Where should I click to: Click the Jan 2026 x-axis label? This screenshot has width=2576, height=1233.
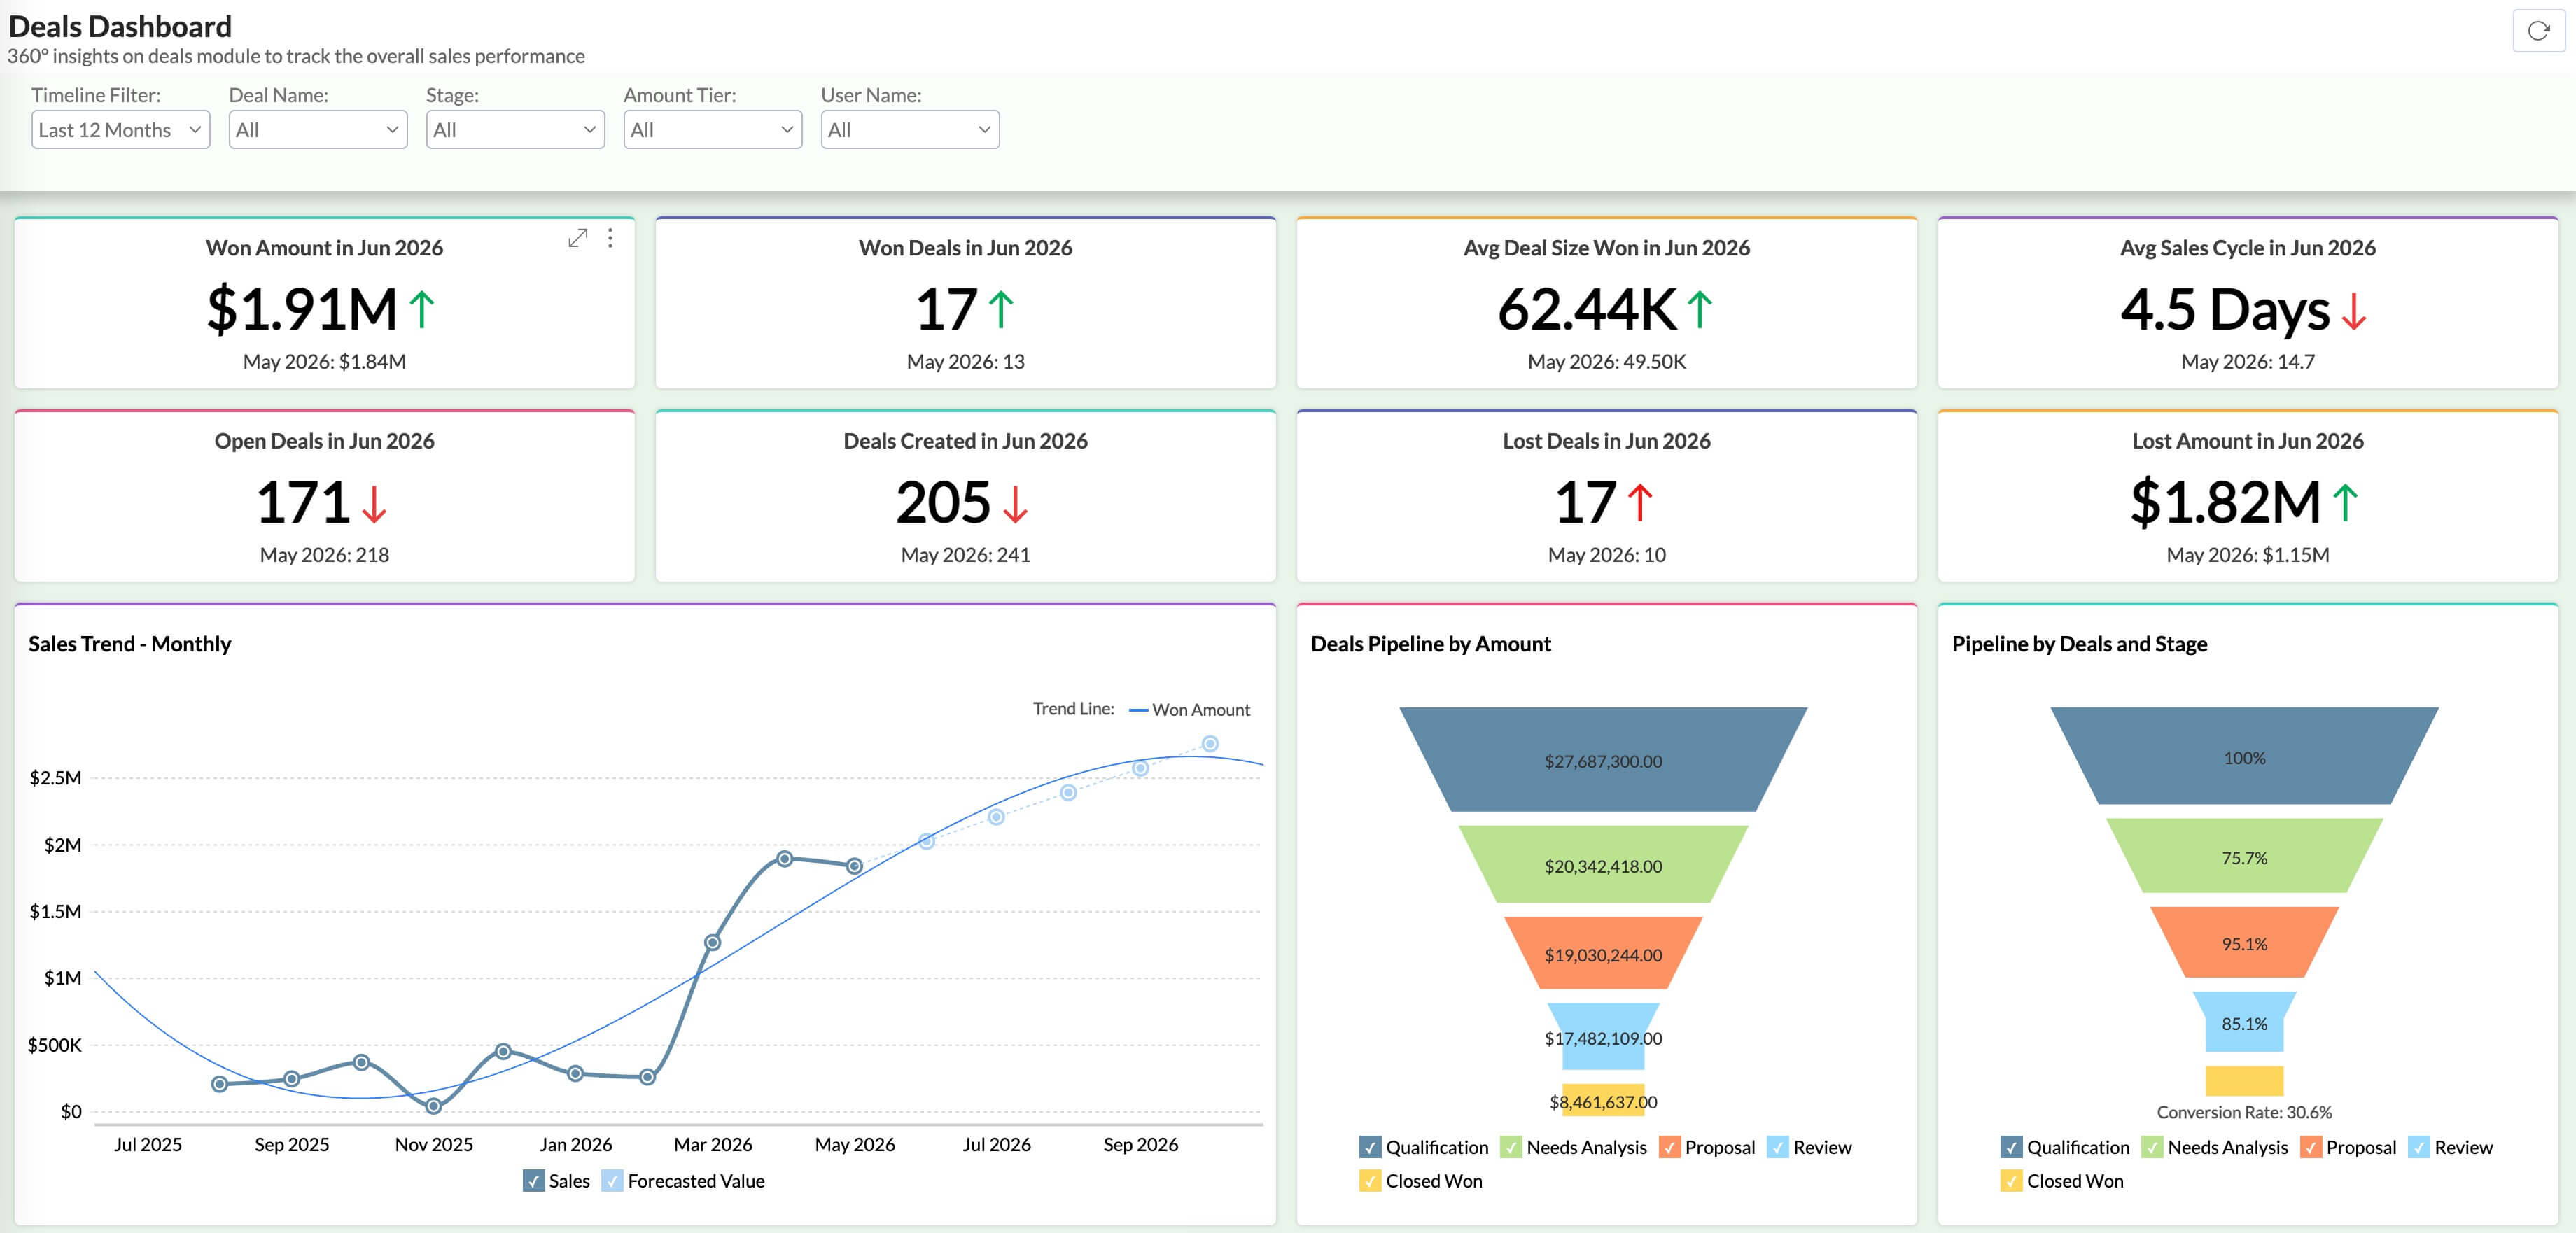pyautogui.click(x=575, y=1145)
